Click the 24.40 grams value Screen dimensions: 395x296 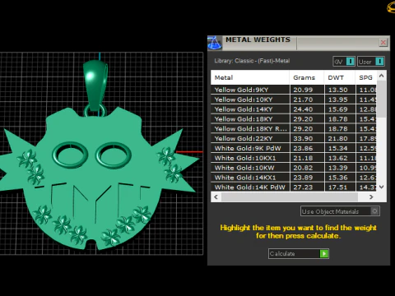click(303, 109)
